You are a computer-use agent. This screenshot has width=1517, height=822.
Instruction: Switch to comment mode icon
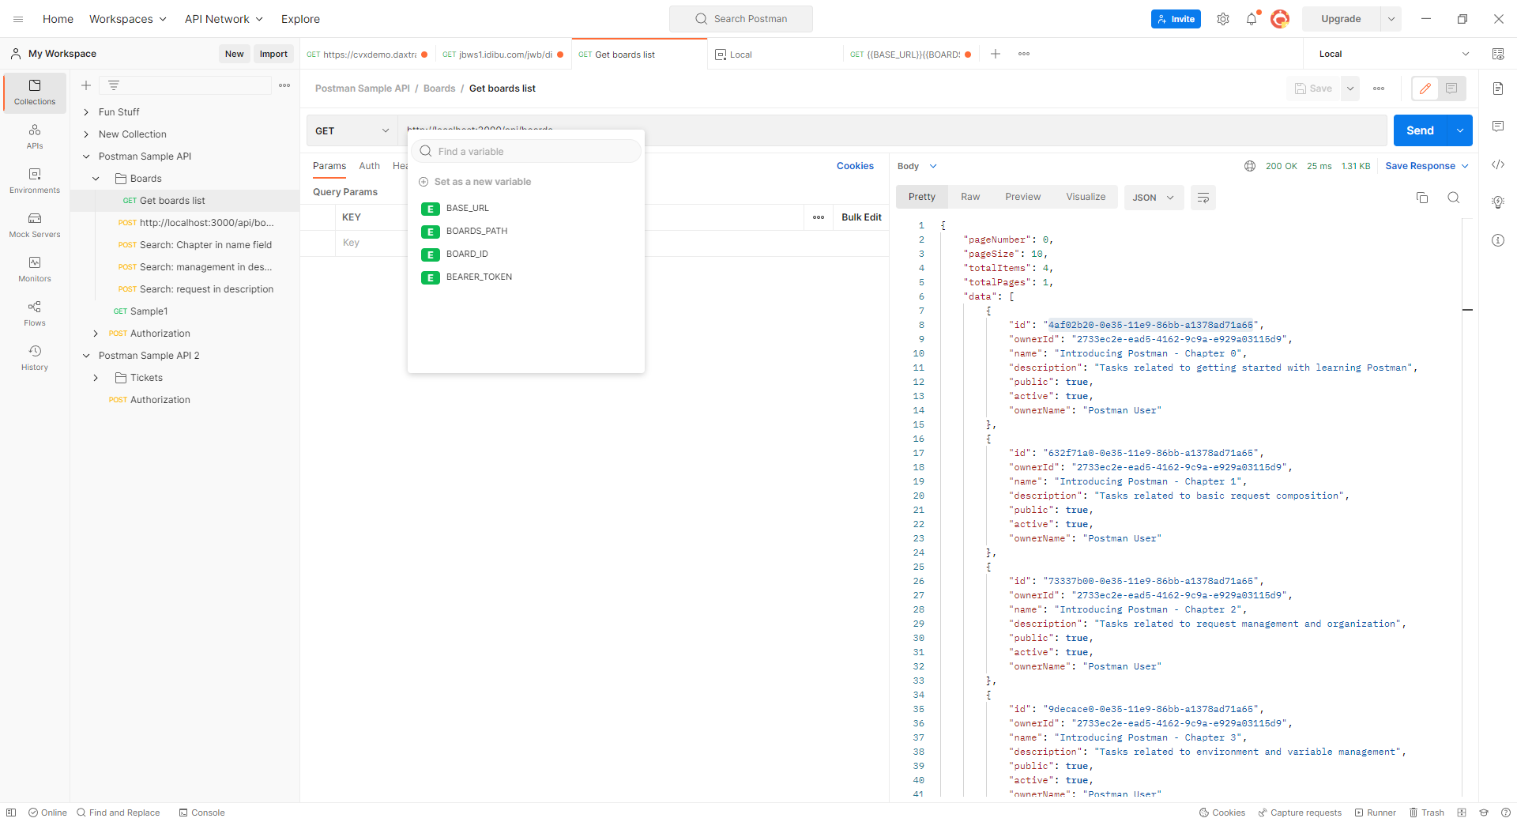(x=1451, y=89)
